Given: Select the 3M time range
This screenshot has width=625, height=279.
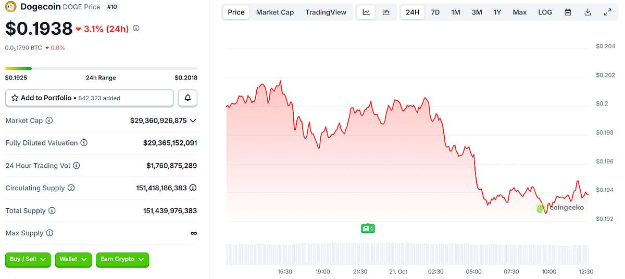Looking at the screenshot, I should pyautogui.click(x=477, y=12).
